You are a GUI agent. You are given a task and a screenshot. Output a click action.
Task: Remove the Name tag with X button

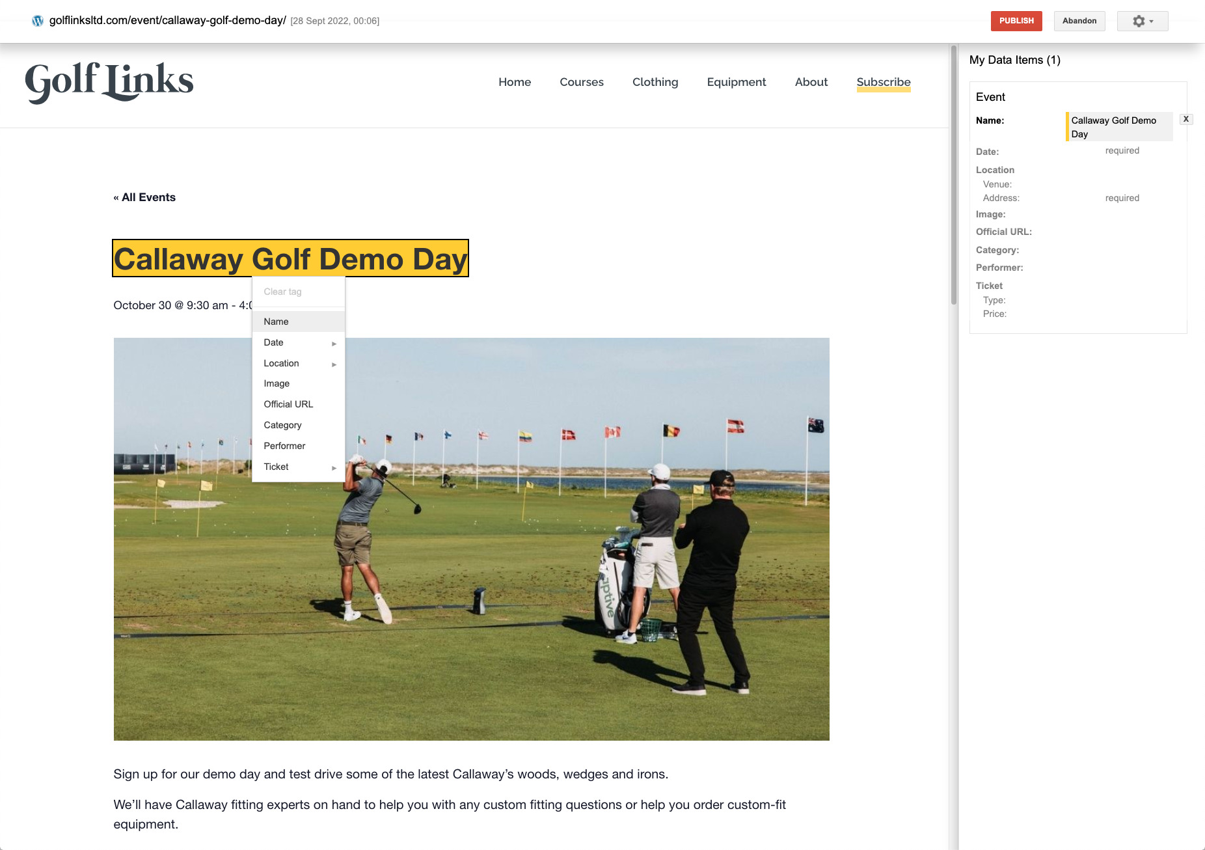pos(1186,119)
